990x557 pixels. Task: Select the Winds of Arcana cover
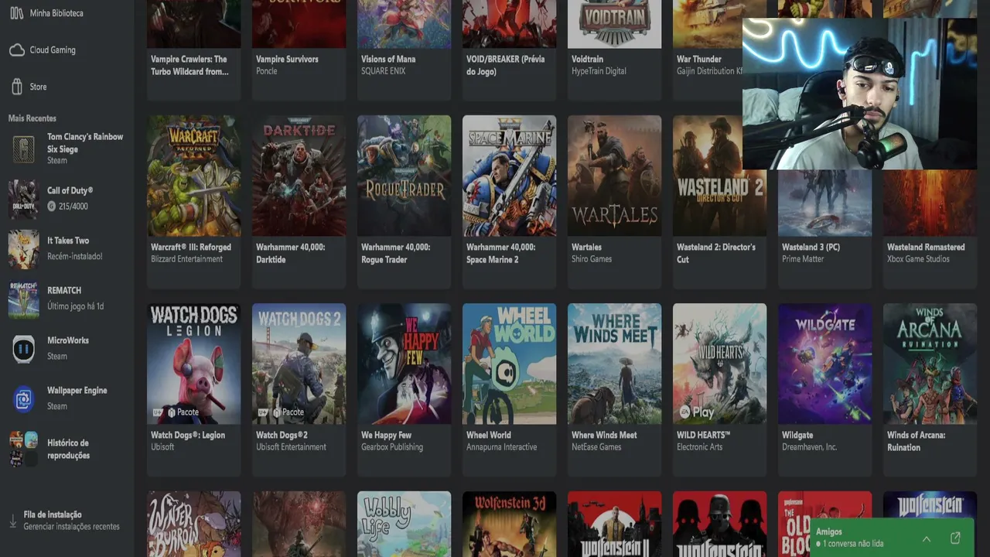tap(930, 364)
